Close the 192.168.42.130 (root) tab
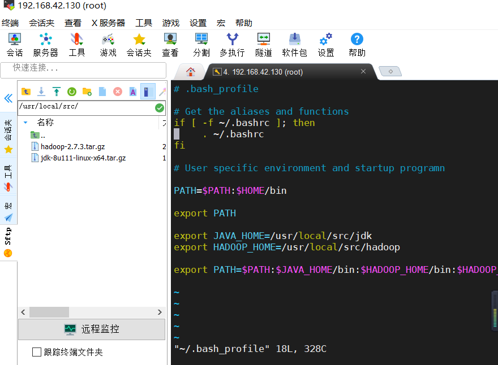The width and height of the screenshot is (498, 365). tap(363, 71)
